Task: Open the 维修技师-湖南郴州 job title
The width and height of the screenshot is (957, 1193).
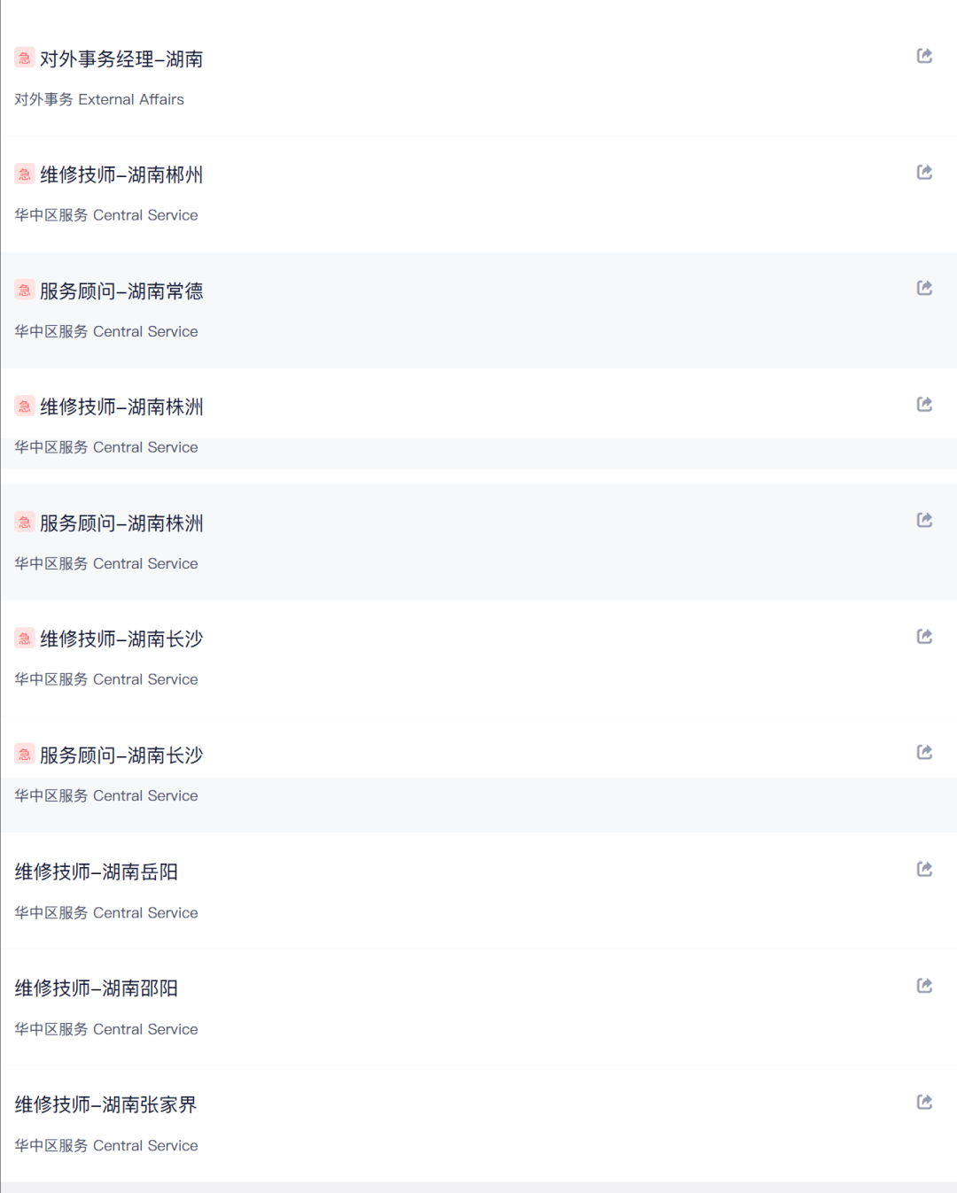Action: (121, 175)
